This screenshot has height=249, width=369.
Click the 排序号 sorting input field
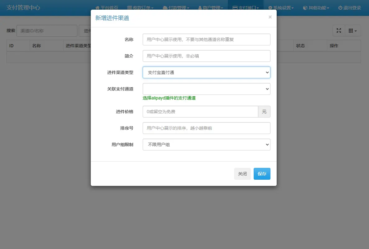[206, 128]
